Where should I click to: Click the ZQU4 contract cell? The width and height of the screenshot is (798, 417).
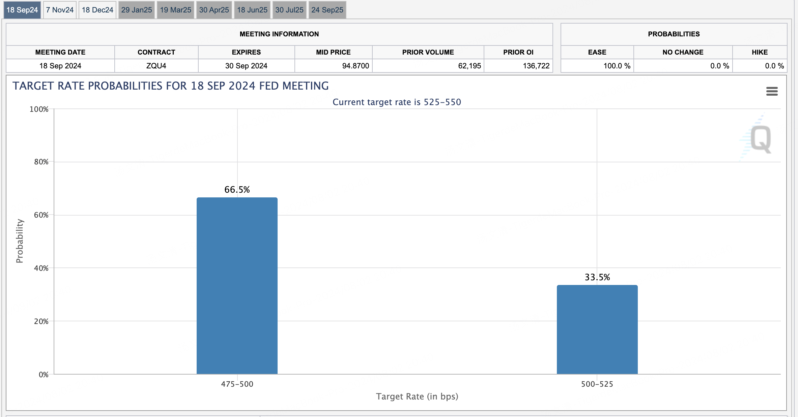coord(156,66)
